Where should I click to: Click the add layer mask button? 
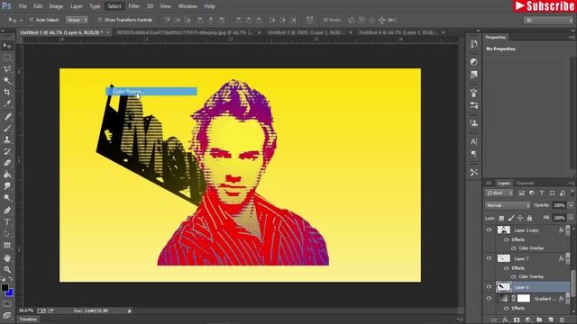pyautogui.click(x=517, y=320)
